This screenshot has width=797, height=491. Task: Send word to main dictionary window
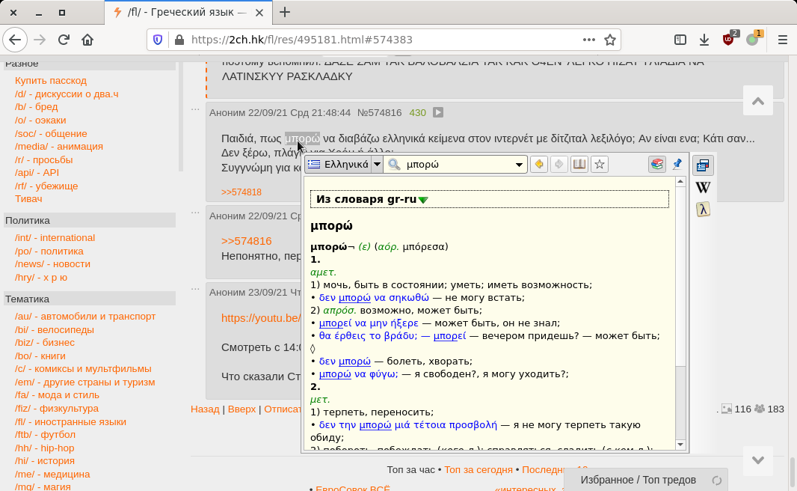[579, 165]
